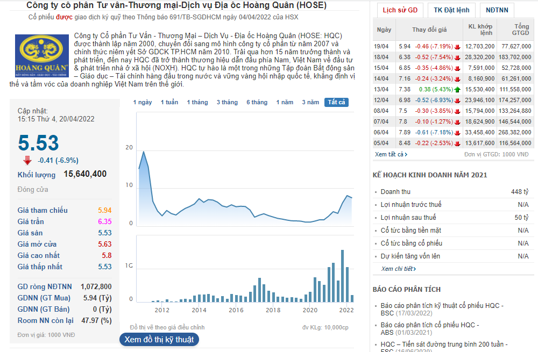This screenshot has height=352, width=538.
Task: Click the 'KẾ HOẠCH KINH DOANH NĂM 2021' heading
Action: pos(430,175)
